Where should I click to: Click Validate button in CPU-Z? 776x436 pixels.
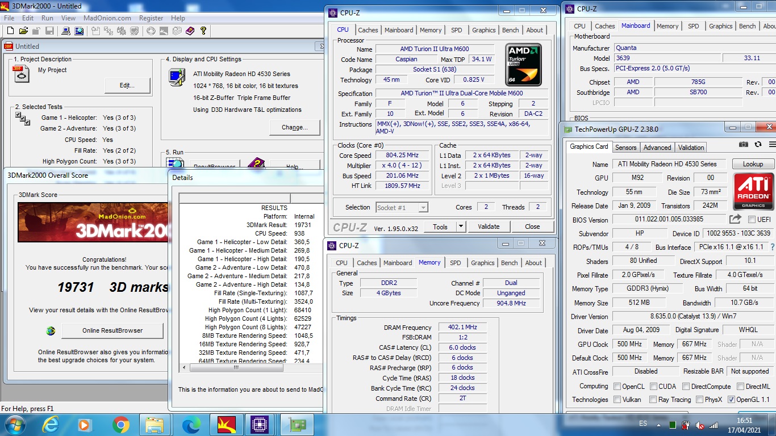[x=489, y=227]
